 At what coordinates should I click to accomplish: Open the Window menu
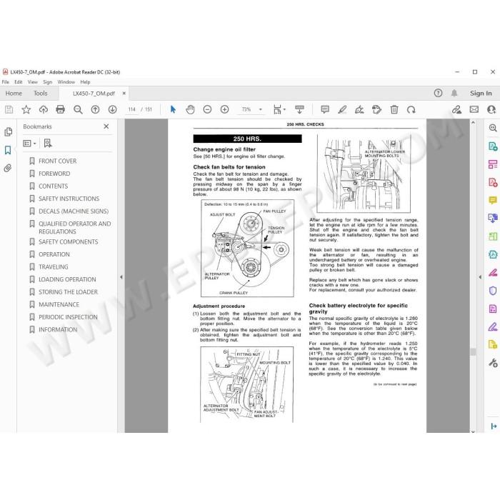(x=66, y=82)
